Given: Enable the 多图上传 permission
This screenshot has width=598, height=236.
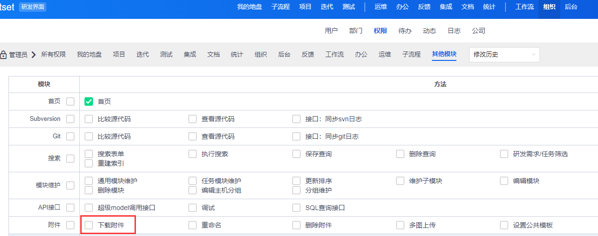Looking at the screenshot, I should click(x=400, y=225).
